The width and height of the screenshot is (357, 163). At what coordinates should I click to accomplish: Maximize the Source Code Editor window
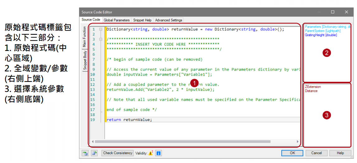(x=333, y=12)
